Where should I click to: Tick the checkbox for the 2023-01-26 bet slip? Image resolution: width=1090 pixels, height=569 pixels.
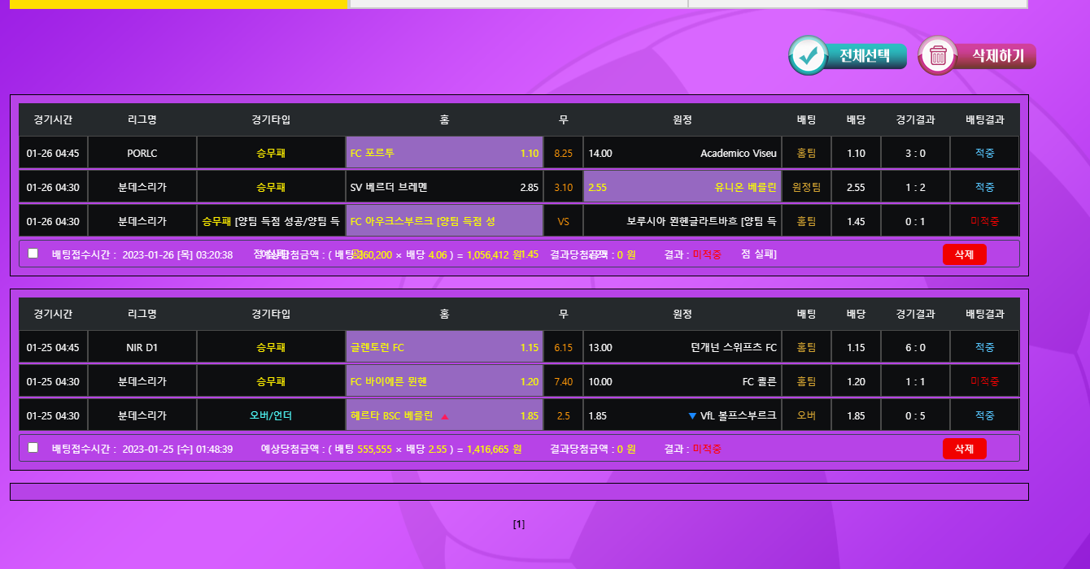33,254
